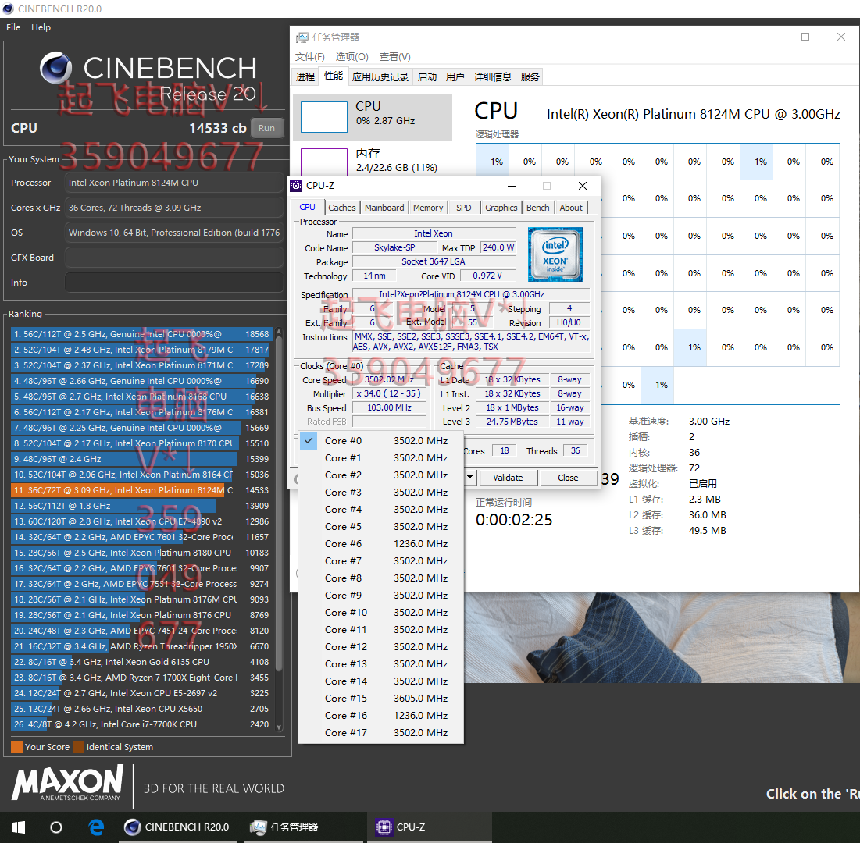This screenshot has width=860, height=843.
Task: Select ranking row 1 with score 18568
Action: (141, 334)
